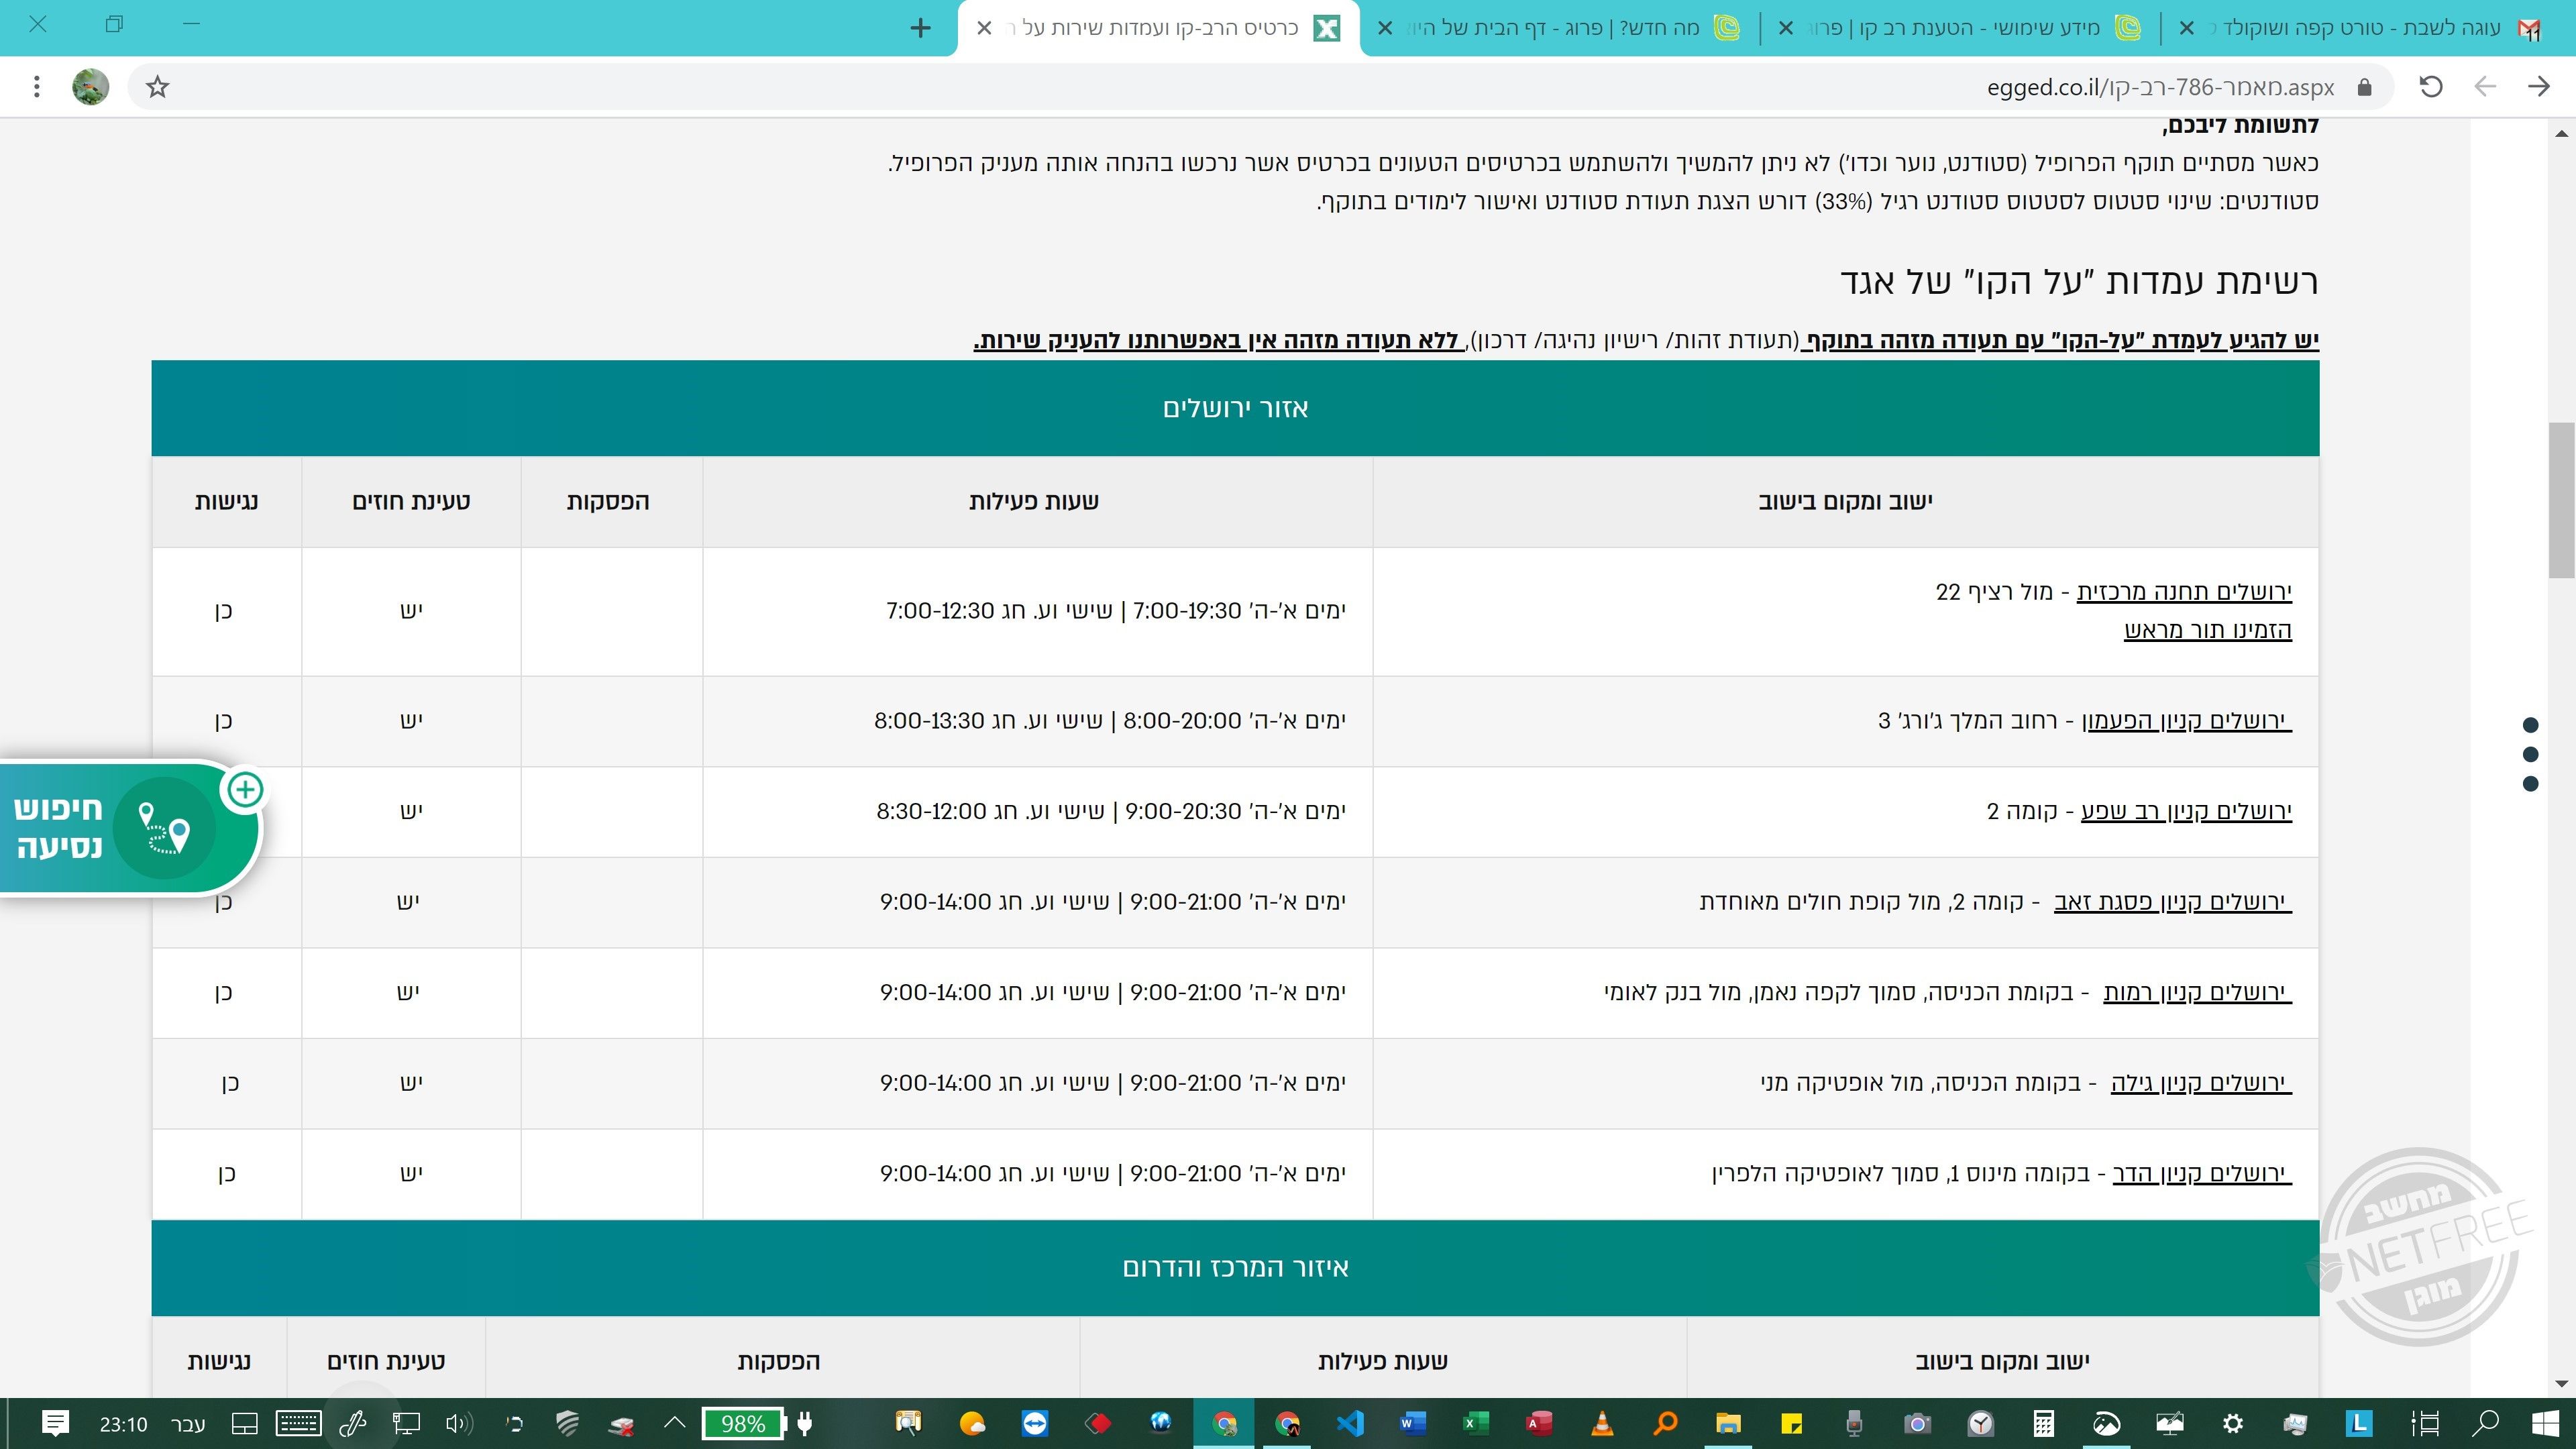Open the ירושלים קניון הדר link
The width and height of the screenshot is (2576, 1449).
pyautogui.click(x=2201, y=1173)
